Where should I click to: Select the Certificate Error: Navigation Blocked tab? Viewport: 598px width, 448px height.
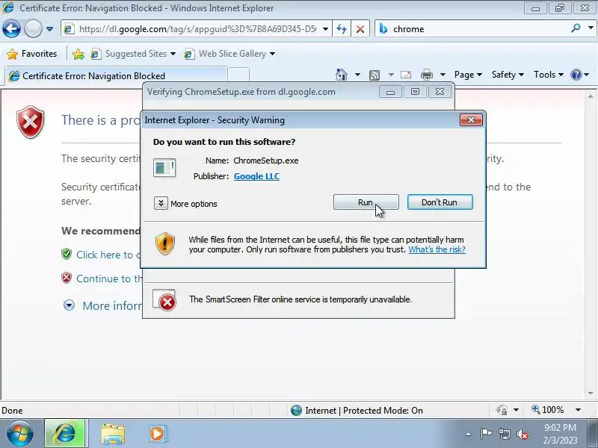coord(116,75)
